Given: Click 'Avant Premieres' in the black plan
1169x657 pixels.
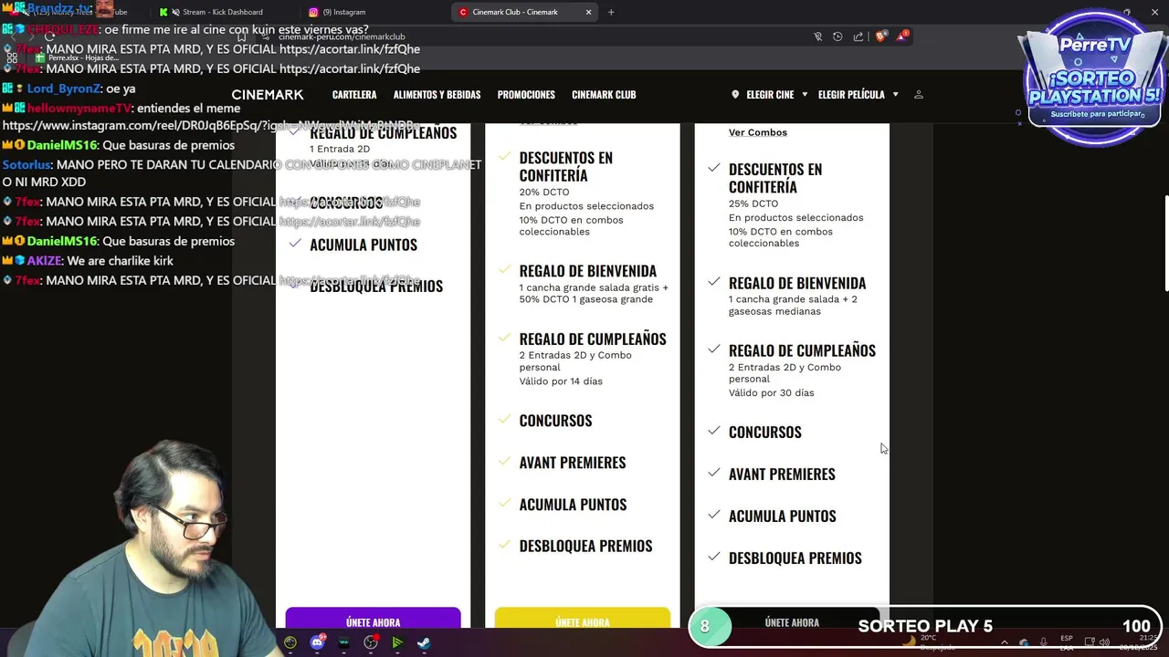Looking at the screenshot, I should coord(782,474).
